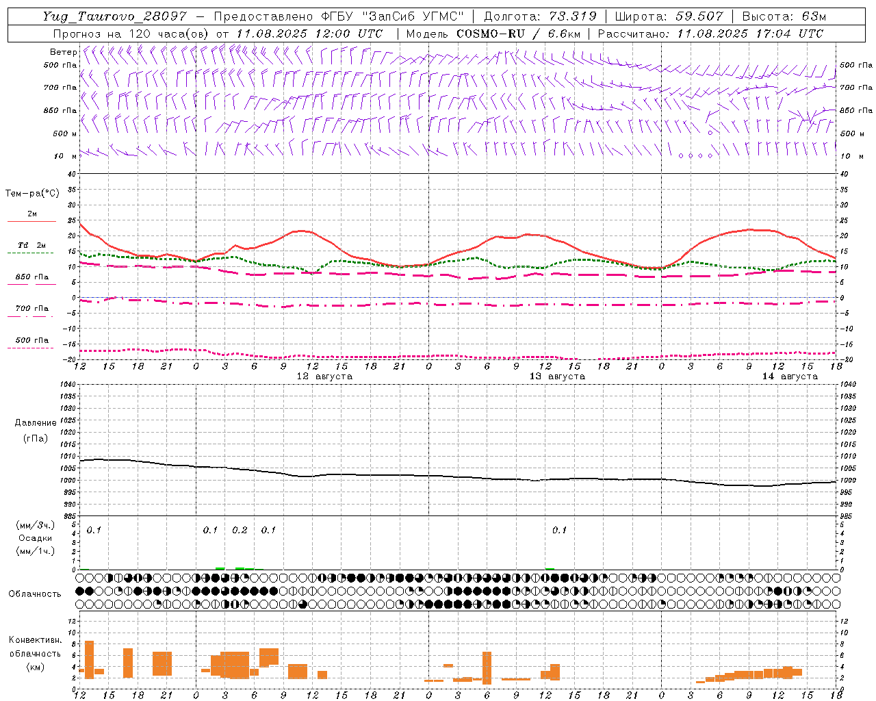876x701 pixels.
Task: Click the Широта 59.507 value
Action: tap(699, 16)
